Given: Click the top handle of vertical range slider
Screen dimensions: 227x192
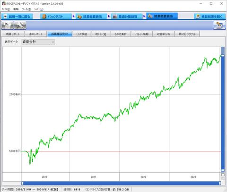Looking at the screenshot, I should click(x=223, y=56).
